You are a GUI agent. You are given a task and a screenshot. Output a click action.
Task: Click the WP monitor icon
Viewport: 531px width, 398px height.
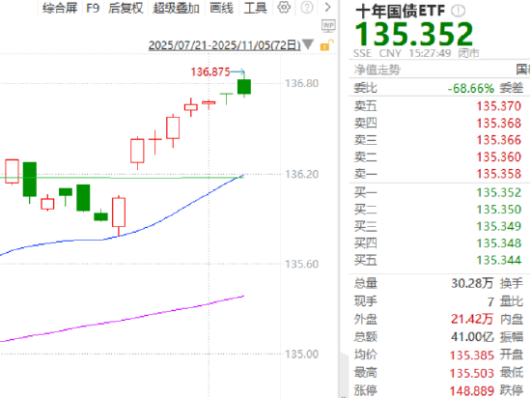tap(328, 26)
